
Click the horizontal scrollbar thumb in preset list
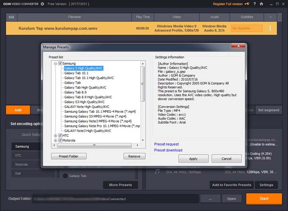(x=94, y=145)
